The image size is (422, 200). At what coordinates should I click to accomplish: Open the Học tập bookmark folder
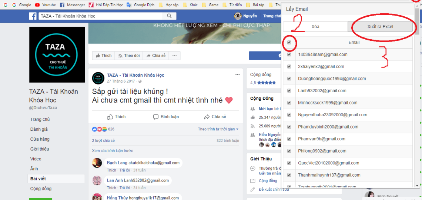(168, 5)
